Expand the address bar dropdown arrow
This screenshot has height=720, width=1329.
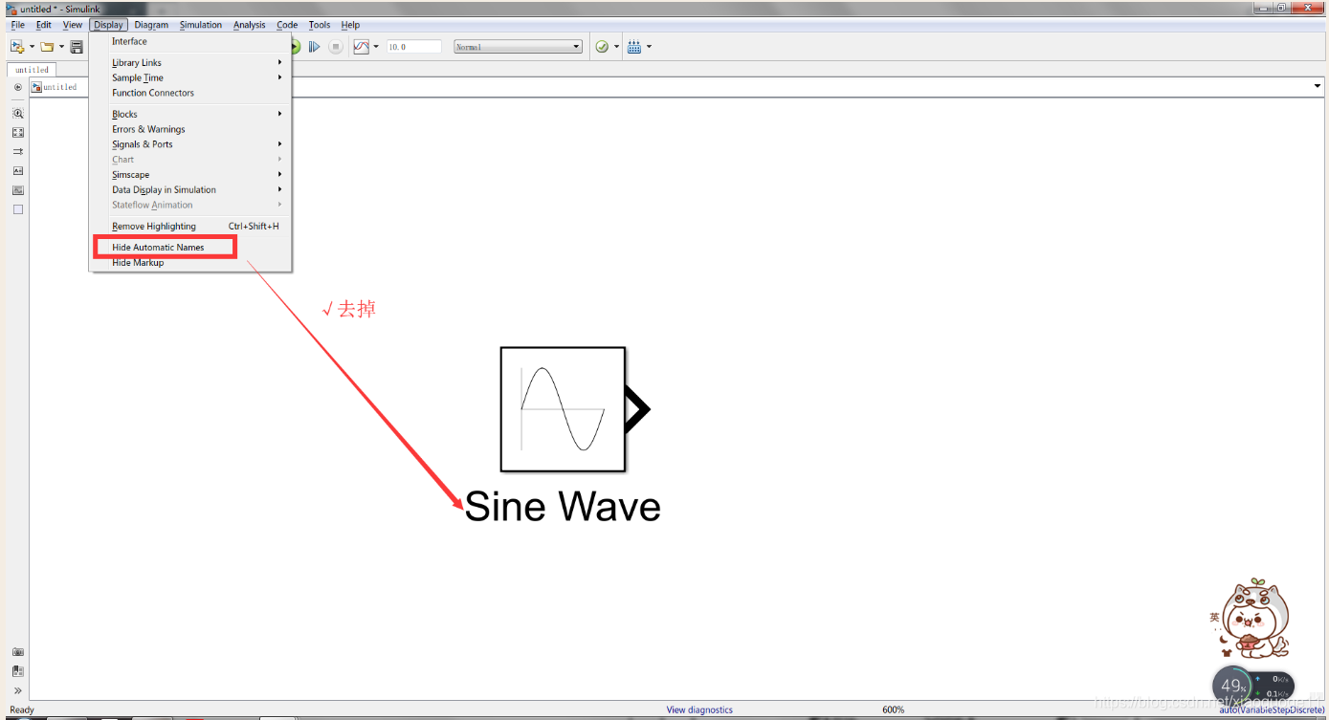click(1318, 87)
